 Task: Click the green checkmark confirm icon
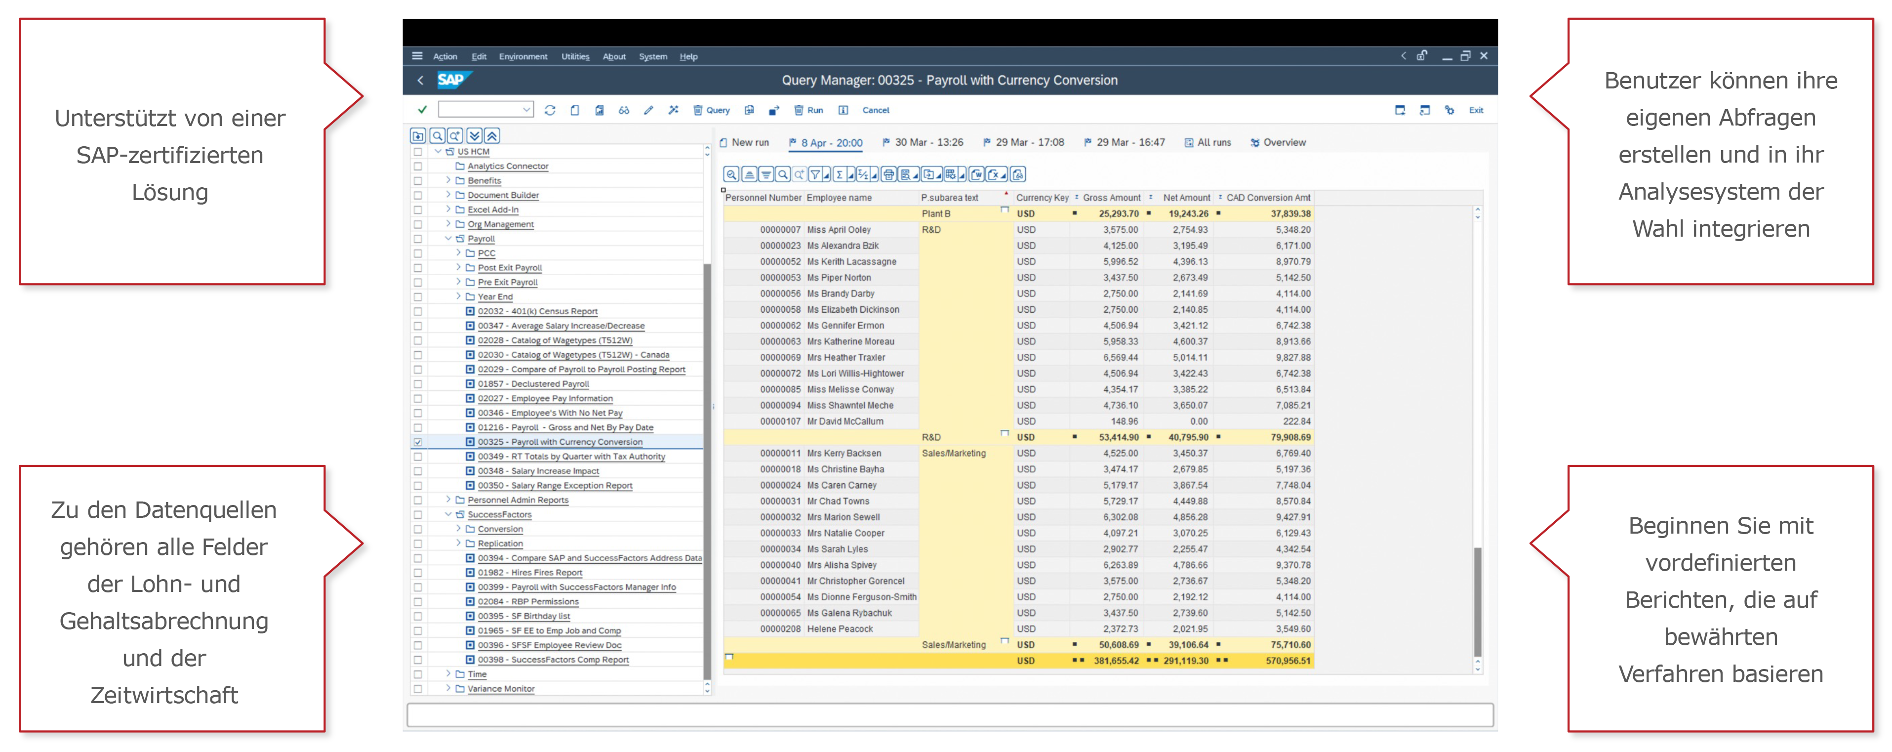coord(422,110)
